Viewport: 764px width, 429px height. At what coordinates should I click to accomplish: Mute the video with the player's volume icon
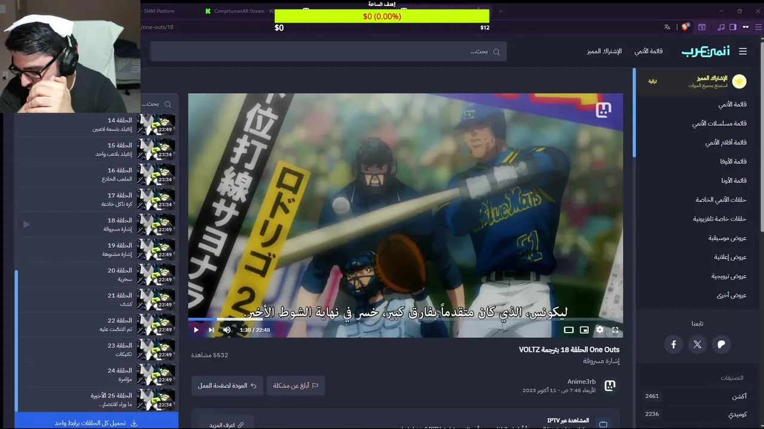tap(227, 329)
